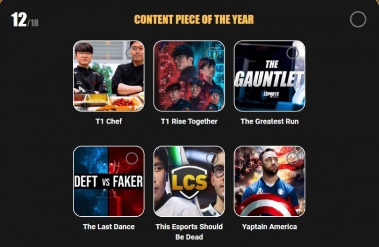379x247 pixels.
Task: Click the Captain America shield thumbnail
Action: point(269,181)
